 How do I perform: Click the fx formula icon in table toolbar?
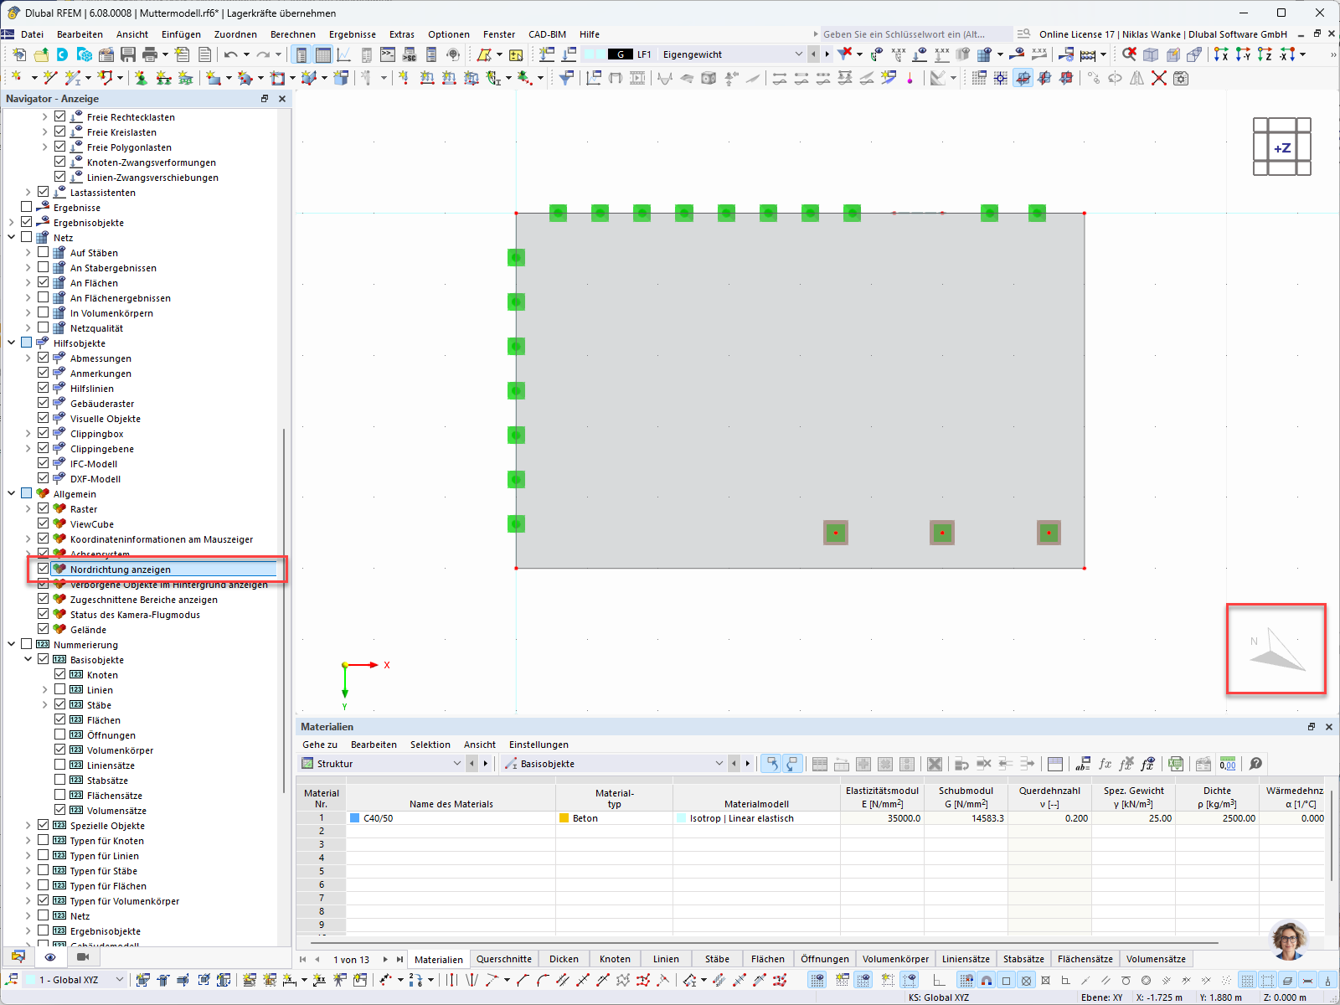pyautogui.click(x=1105, y=764)
